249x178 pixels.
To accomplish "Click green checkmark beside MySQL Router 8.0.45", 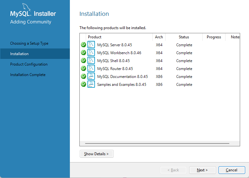I will 83,68.
